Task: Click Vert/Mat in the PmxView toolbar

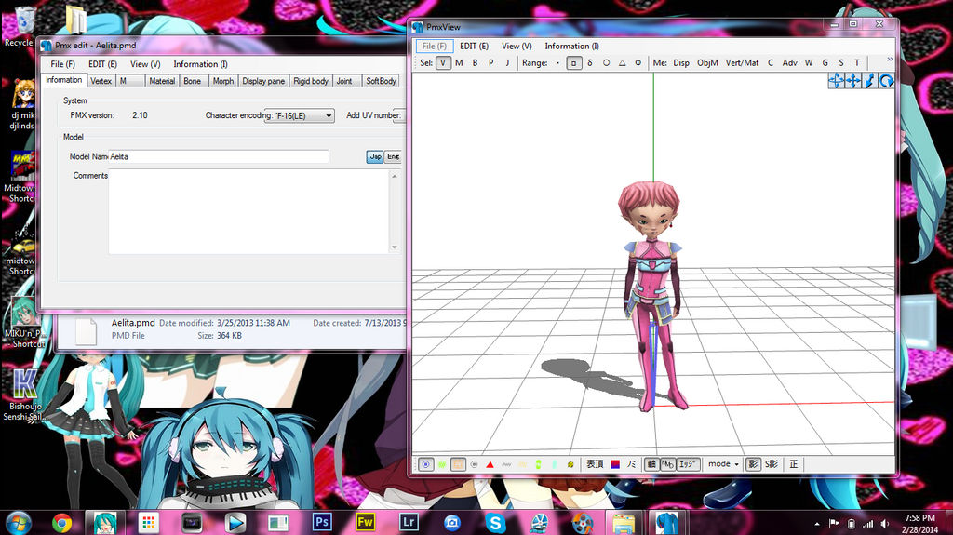Action: pos(742,62)
